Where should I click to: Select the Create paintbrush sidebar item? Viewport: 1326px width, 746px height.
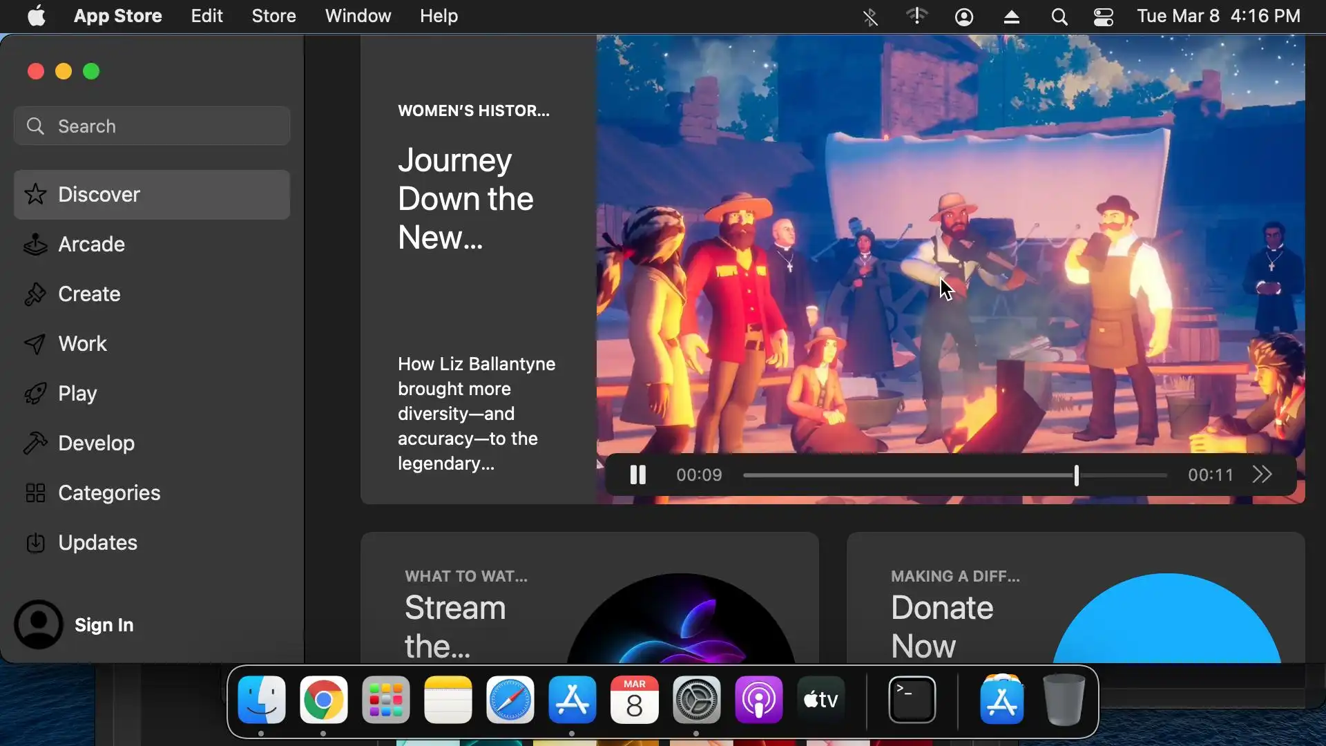click(x=89, y=294)
